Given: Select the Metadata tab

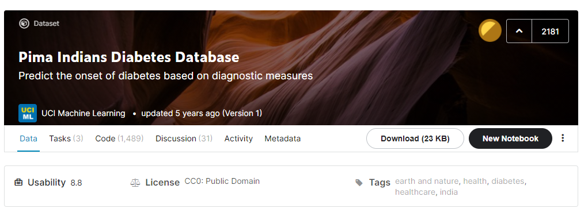Looking at the screenshot, I should 283,138.
